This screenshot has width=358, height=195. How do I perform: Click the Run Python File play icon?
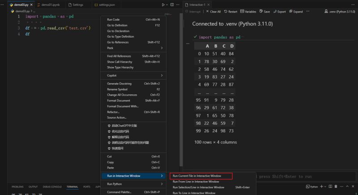click(163, 4)
